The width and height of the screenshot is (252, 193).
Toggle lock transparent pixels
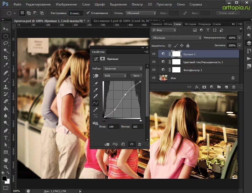pos(169,46)
